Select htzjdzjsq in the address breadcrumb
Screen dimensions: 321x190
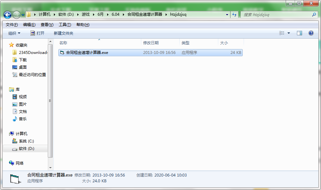[x=178, y=14]
